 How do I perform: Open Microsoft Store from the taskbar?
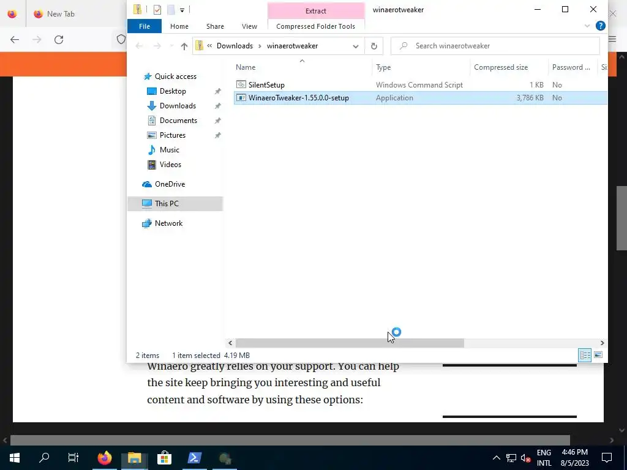(x=164, y=458)
